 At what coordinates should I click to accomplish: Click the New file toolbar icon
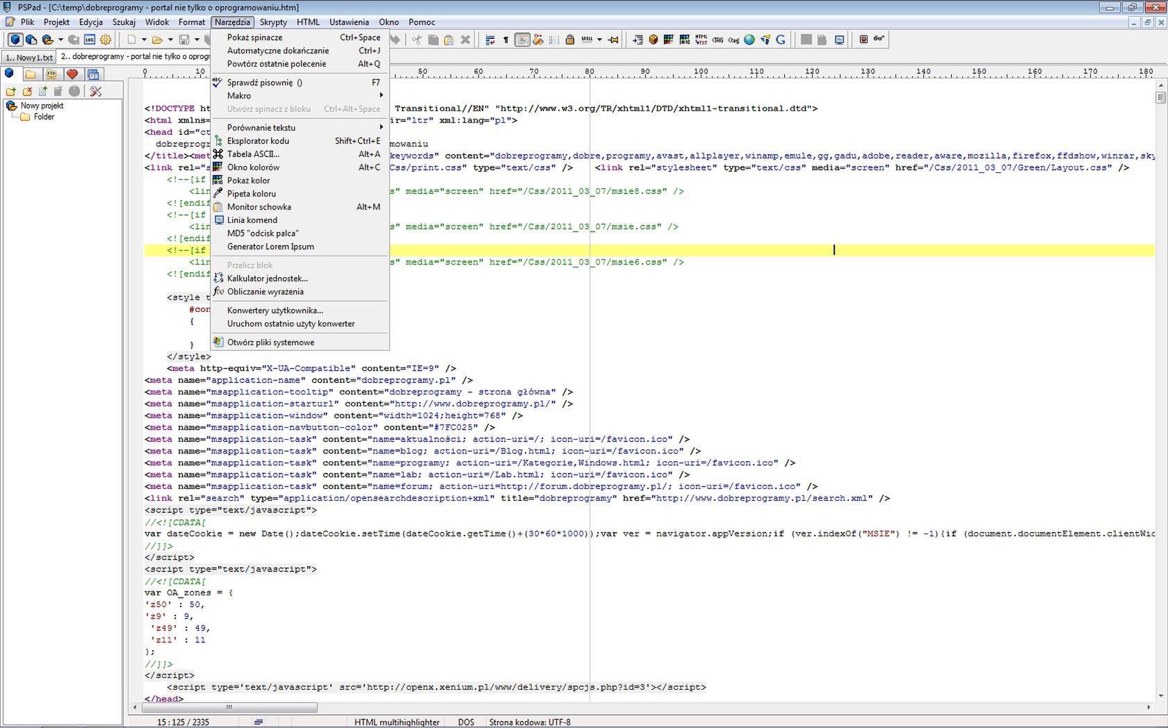point(131,40)
